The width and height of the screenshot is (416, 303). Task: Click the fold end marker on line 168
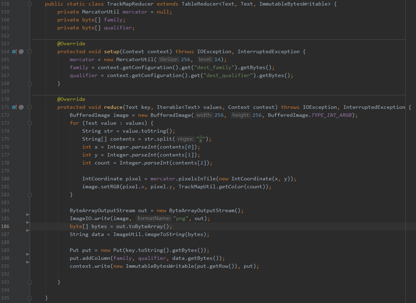point(30,83)
